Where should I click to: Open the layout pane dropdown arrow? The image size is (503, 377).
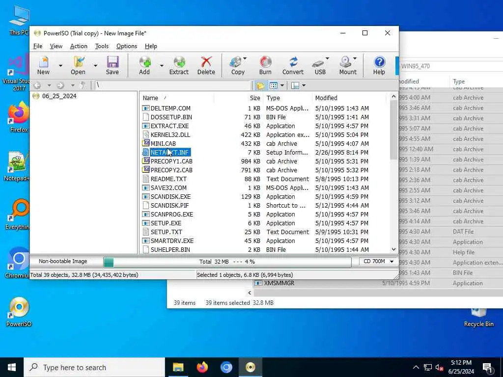point(304,85)
